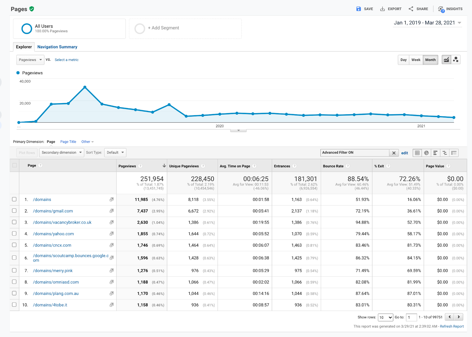Click Select a metric to compare
Viewport: 472px width, 337px height.
pyautogui.click(x=67, y=60)
